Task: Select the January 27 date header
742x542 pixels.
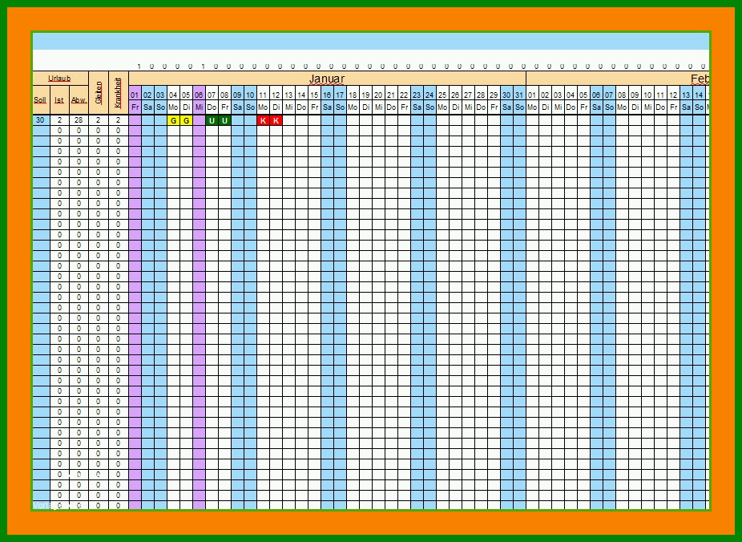Action: (468, 95)
